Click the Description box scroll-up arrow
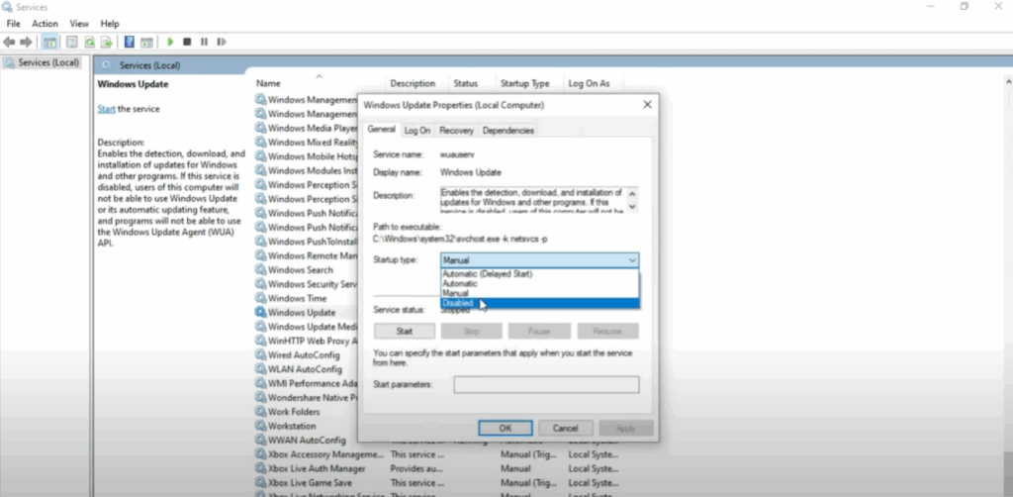Viewport: 1013px width, 497px height. 632,193
